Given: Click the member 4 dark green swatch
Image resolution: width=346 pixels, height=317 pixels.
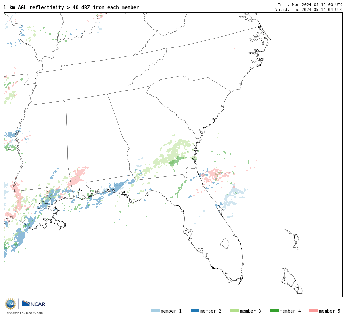Looking at the screenshot, I should (x=274, y=311).
